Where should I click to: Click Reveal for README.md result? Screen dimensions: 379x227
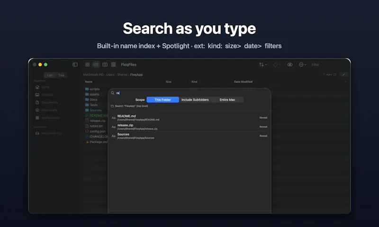coord(263,118)
